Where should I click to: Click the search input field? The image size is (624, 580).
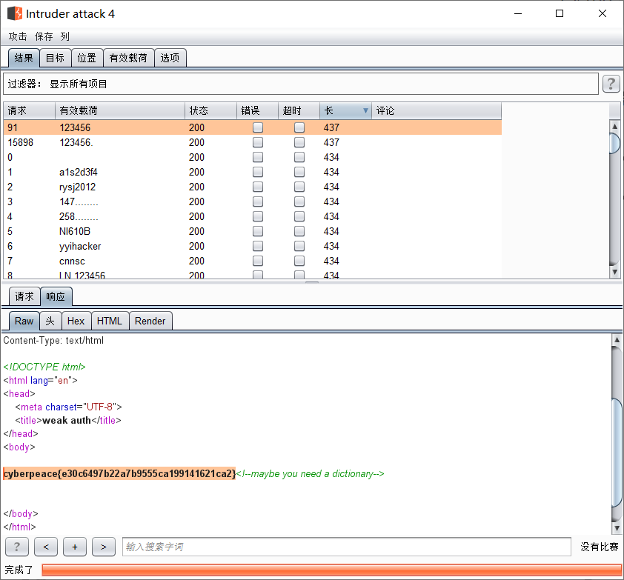coord(346,547)
